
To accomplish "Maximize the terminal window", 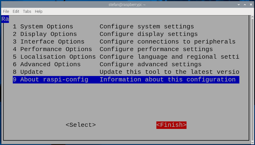I will point(245,5).
